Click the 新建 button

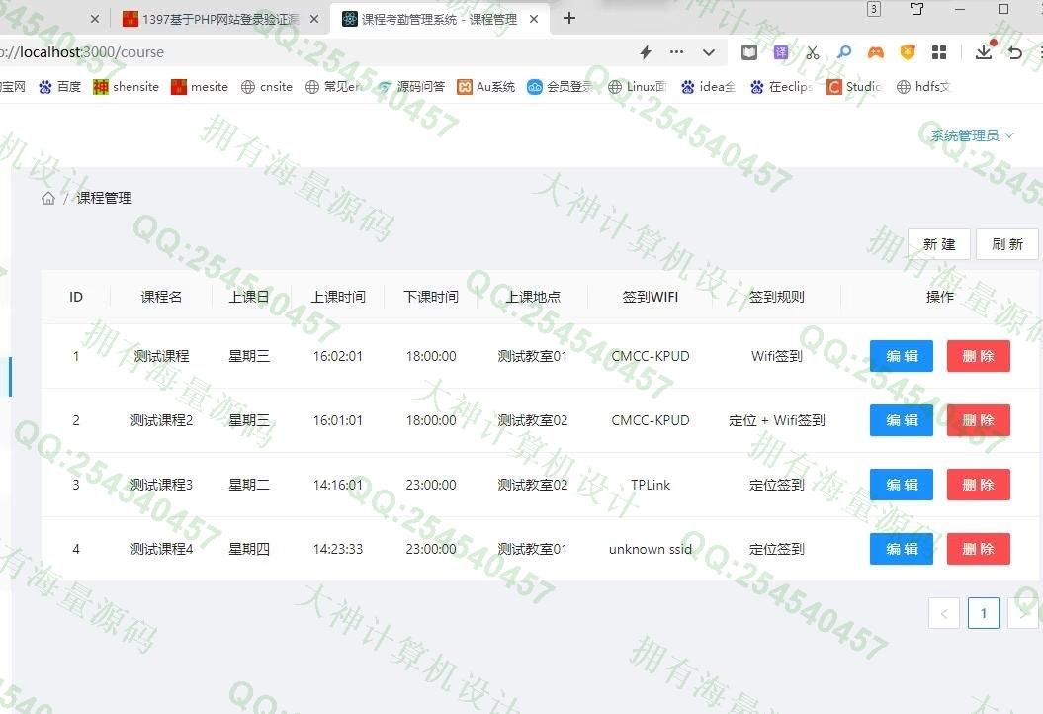[x=938, y=244]
